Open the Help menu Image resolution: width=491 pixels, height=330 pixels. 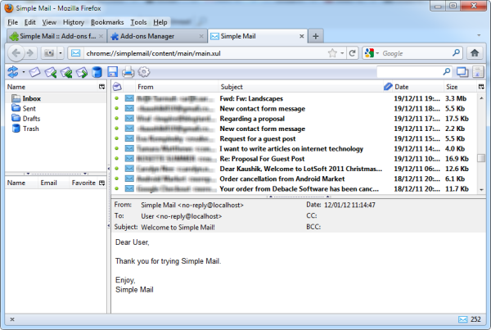[160, 22]
